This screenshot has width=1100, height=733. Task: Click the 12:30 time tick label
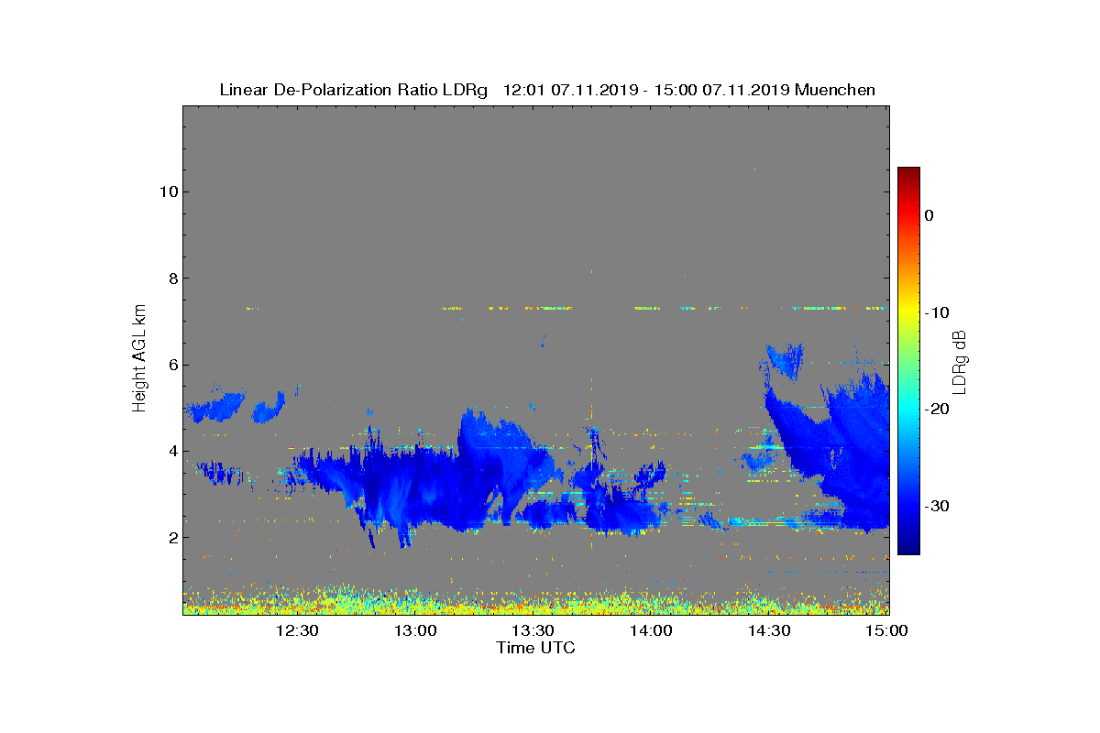297,630
